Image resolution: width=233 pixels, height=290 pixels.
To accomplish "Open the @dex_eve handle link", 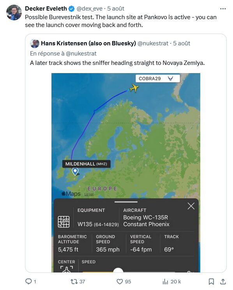I will 89,9.
